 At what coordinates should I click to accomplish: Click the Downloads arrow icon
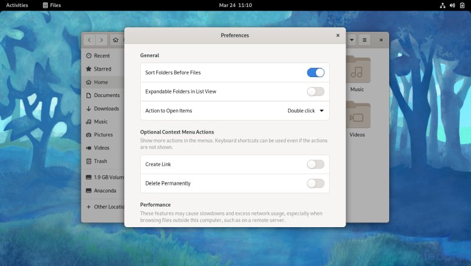coord(89,108)
